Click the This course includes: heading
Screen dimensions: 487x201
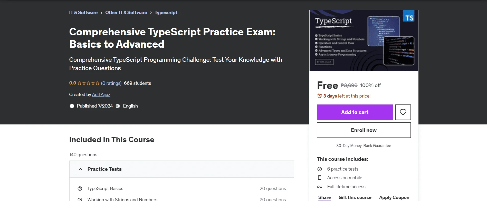342,159
